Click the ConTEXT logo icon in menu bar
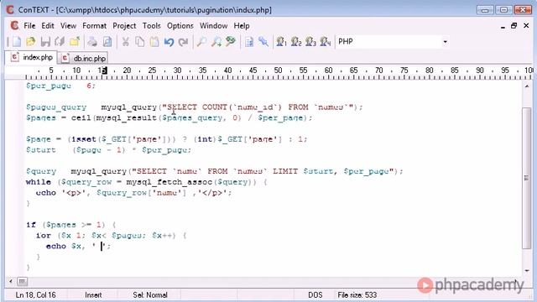The image size is (537, 302). pyautogui.click(x=14, y=26)
